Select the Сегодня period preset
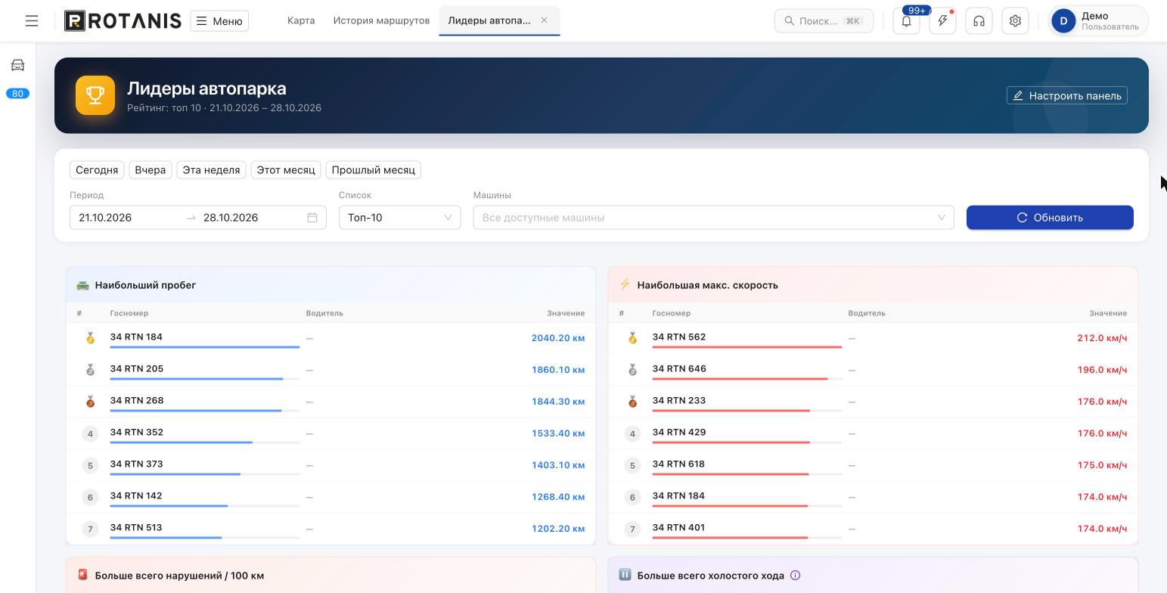 [97, 170]
